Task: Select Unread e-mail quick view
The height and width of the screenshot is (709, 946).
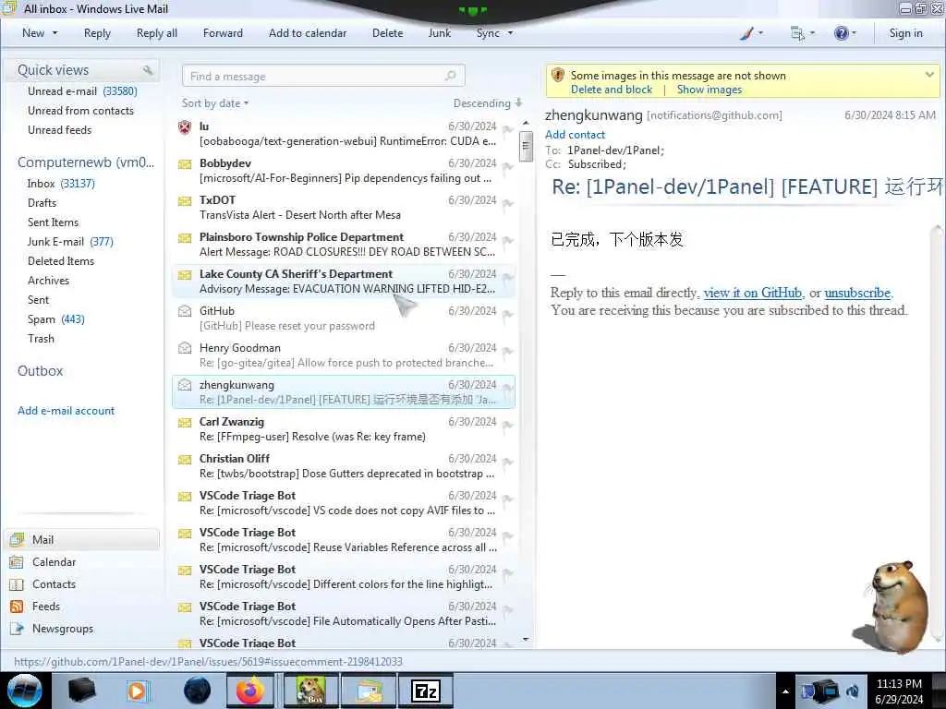Action: point(82,91)
